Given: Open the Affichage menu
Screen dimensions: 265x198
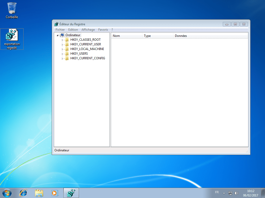Looking at the screenshot, I should click(x=88, y=29).
